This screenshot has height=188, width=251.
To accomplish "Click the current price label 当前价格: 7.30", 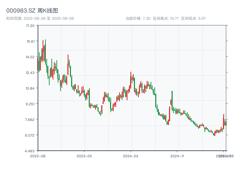I will (138, 18).
